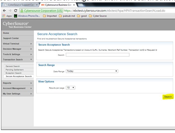Viewport: 175px width, 133px height.
Task: Expand the Account Management menu
Action: (18, 88)
